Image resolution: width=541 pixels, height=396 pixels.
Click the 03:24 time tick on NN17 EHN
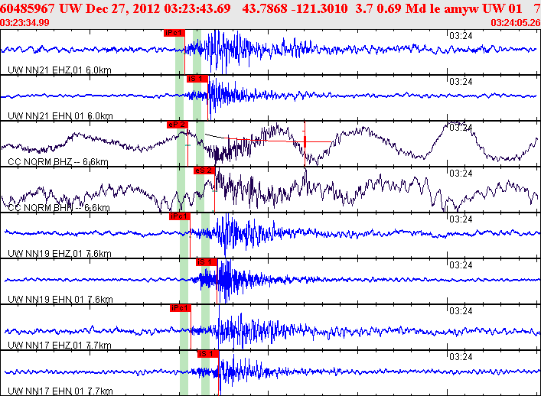pyautogui.click(x=461, y=357)
